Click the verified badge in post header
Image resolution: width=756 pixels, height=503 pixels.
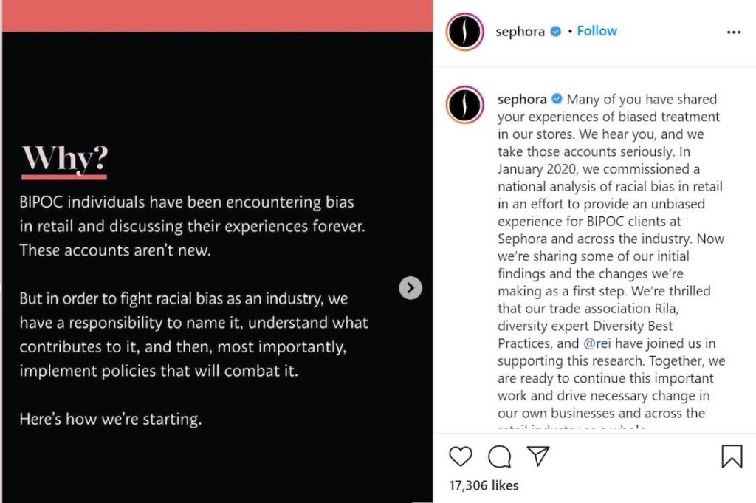(557, 32)
